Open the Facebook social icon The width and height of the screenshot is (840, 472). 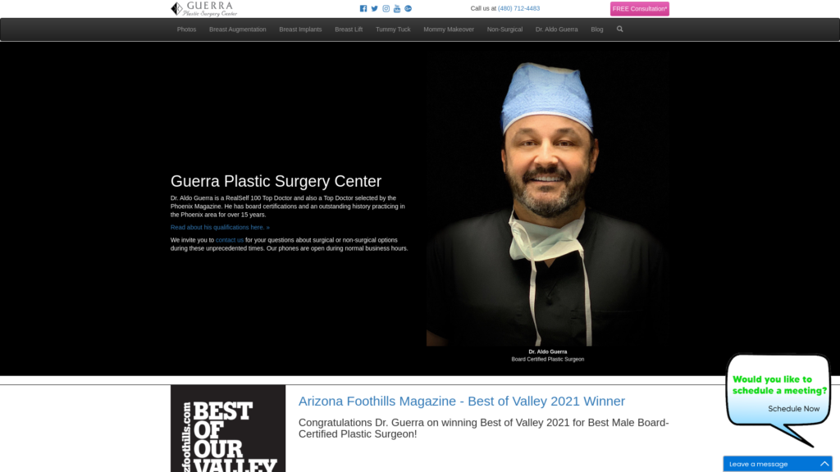(x=363, y=8)
